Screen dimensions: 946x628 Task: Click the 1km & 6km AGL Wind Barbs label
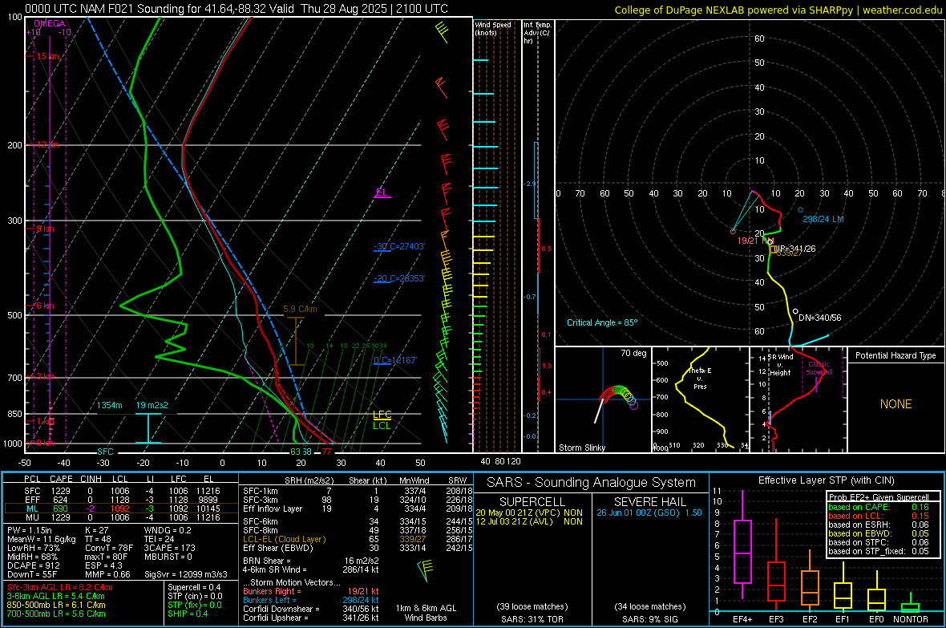pyautogui.click(x=426, y=613)
